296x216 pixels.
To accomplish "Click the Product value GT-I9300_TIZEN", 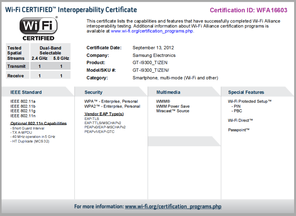I will [150, 62].
